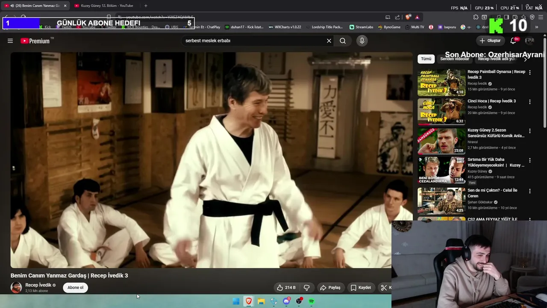Open options for "Kuzey Güney 2.Sezon" video
The image size is (547, 308).
[x=530, y=131]
